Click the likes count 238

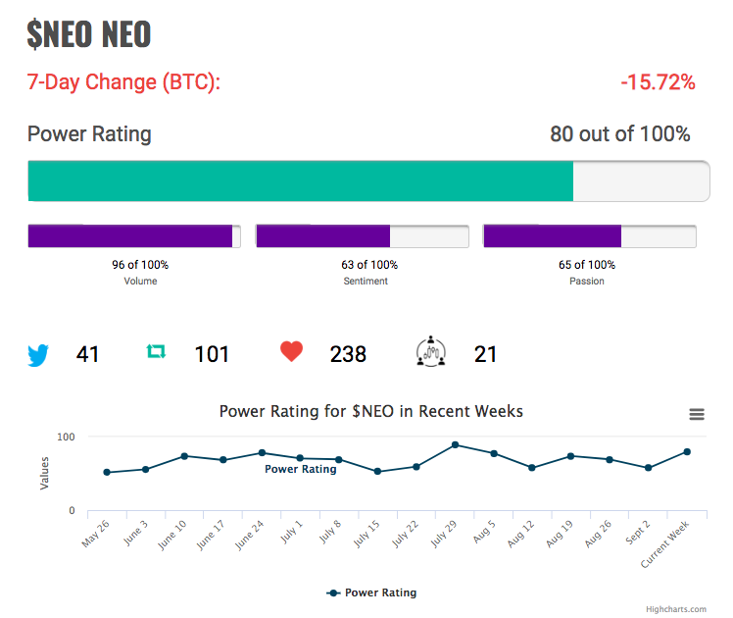click(348, 354)
